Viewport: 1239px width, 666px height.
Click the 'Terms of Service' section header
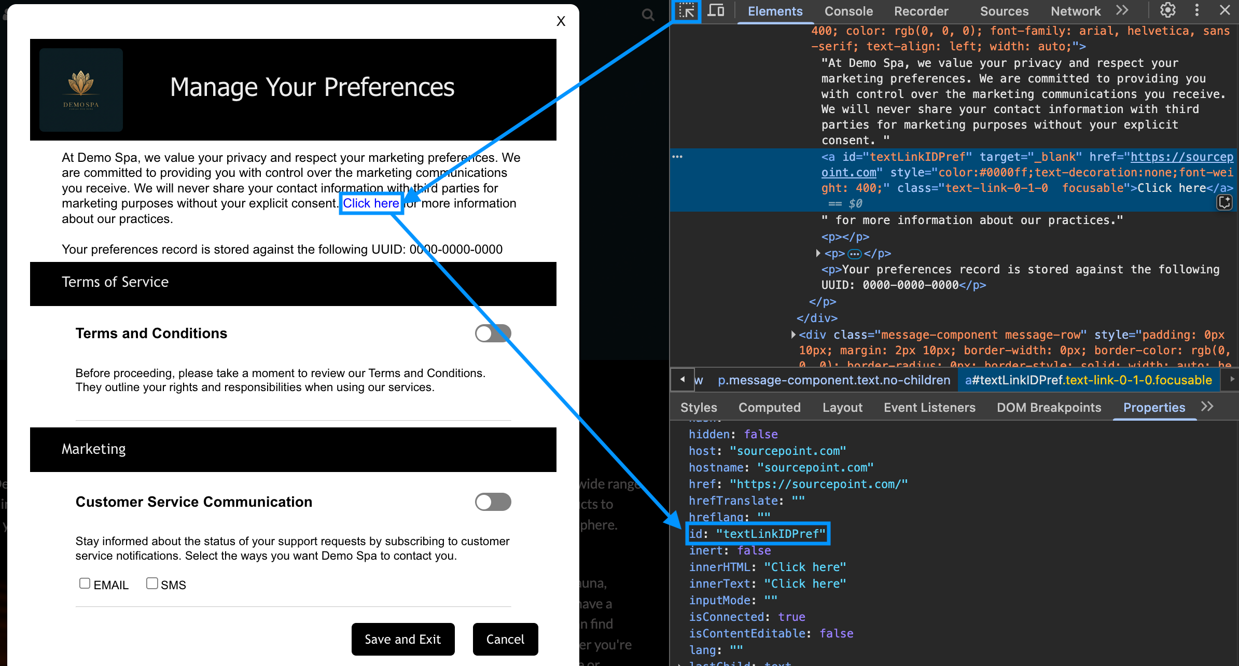coord(293,284)
